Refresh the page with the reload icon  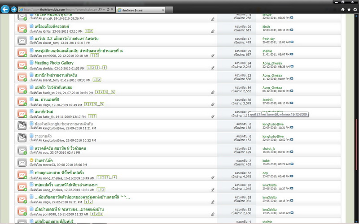coord(108,9)
